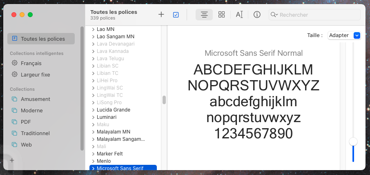Toggle the enable font checkbox in toolbar
The height and width of the screenshot is (175, 370).
[x=176, y=15]
